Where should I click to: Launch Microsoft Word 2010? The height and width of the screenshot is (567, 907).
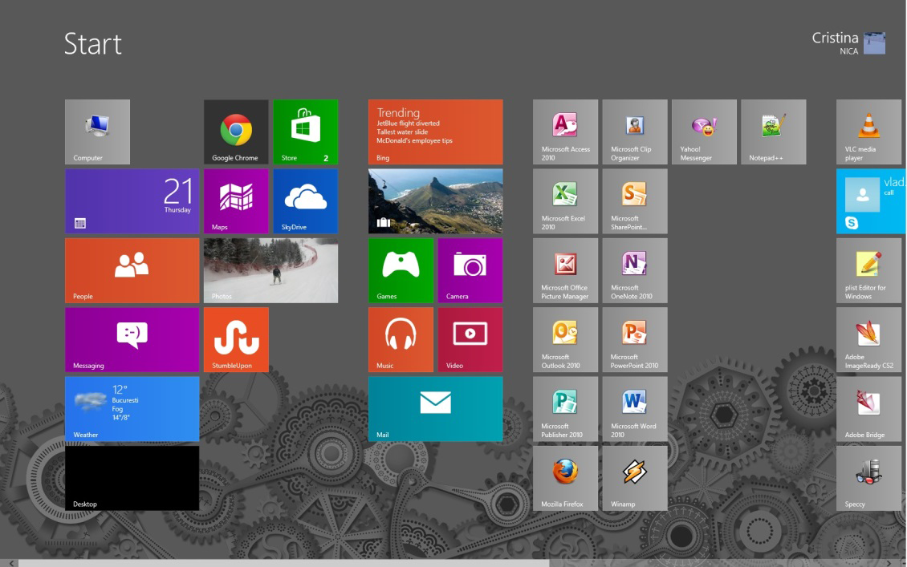[x=635, y=409]
